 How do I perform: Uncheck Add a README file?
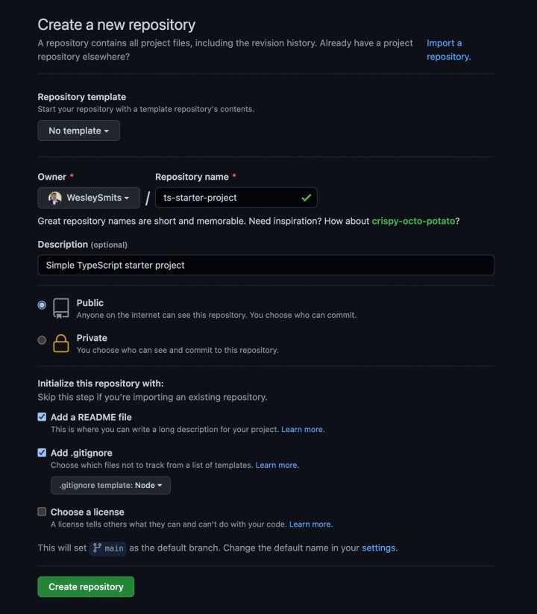click(x=42, y=416)
